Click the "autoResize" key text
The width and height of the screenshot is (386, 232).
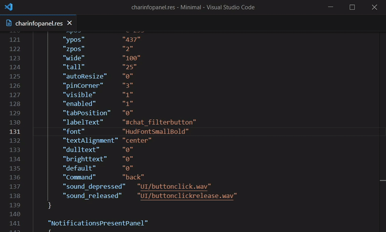85,76
